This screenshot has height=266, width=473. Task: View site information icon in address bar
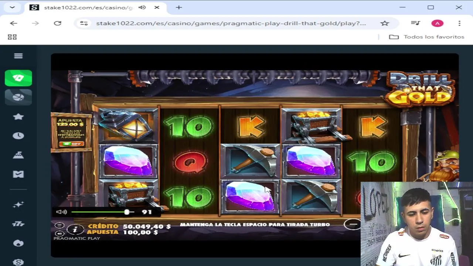[84, 23]
